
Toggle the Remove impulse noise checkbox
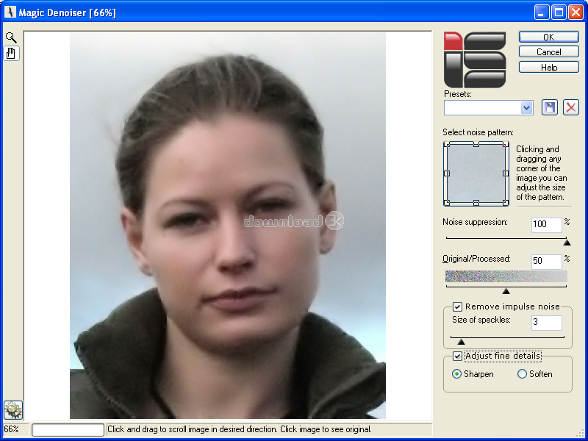457,306
